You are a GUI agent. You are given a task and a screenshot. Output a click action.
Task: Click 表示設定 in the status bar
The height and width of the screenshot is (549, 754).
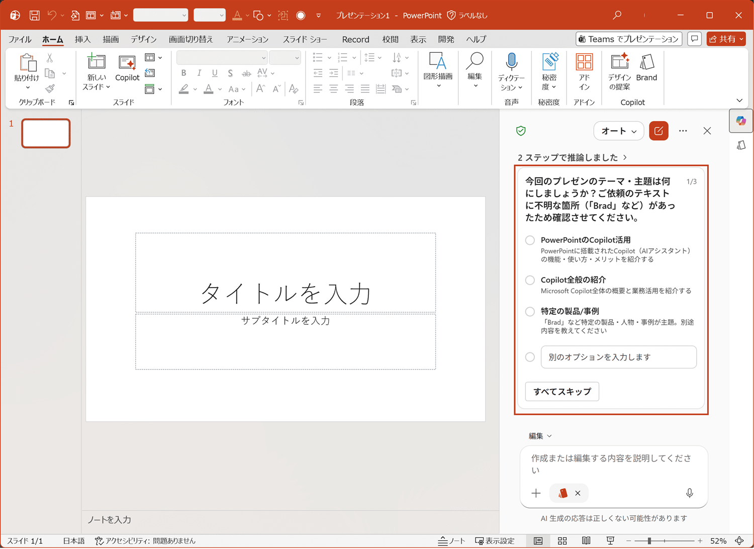pos(495,541)
